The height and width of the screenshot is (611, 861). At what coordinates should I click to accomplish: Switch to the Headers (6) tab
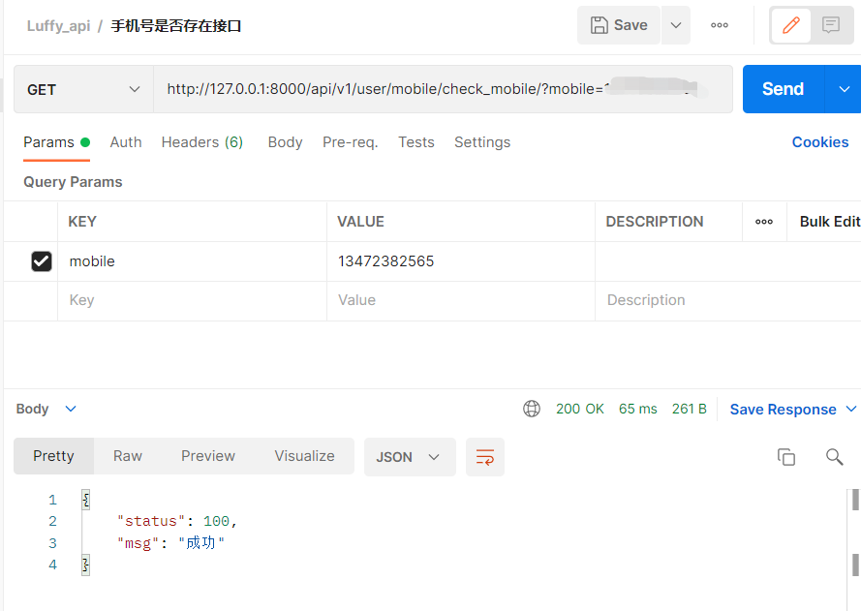tap(201, 142)
